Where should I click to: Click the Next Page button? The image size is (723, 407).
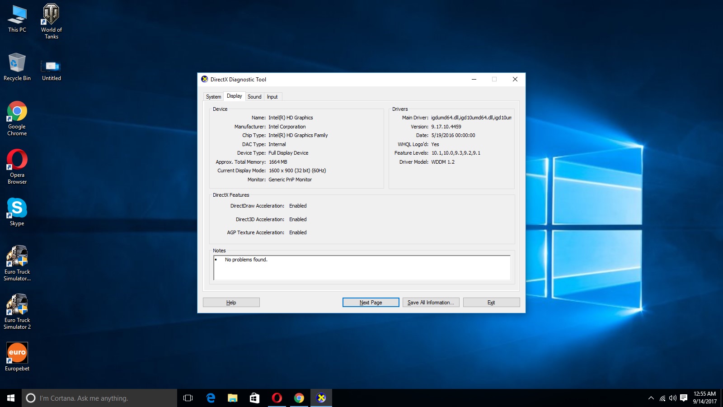pyautogui.click(x=371, y=303)
